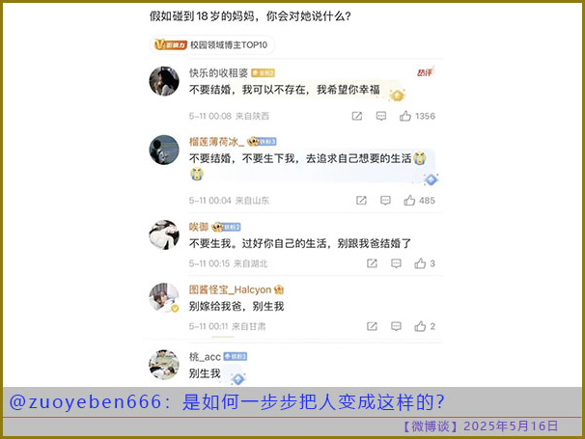
Task: Open the username link 榴莲薄荷冰_
Action: click(217, 142)
